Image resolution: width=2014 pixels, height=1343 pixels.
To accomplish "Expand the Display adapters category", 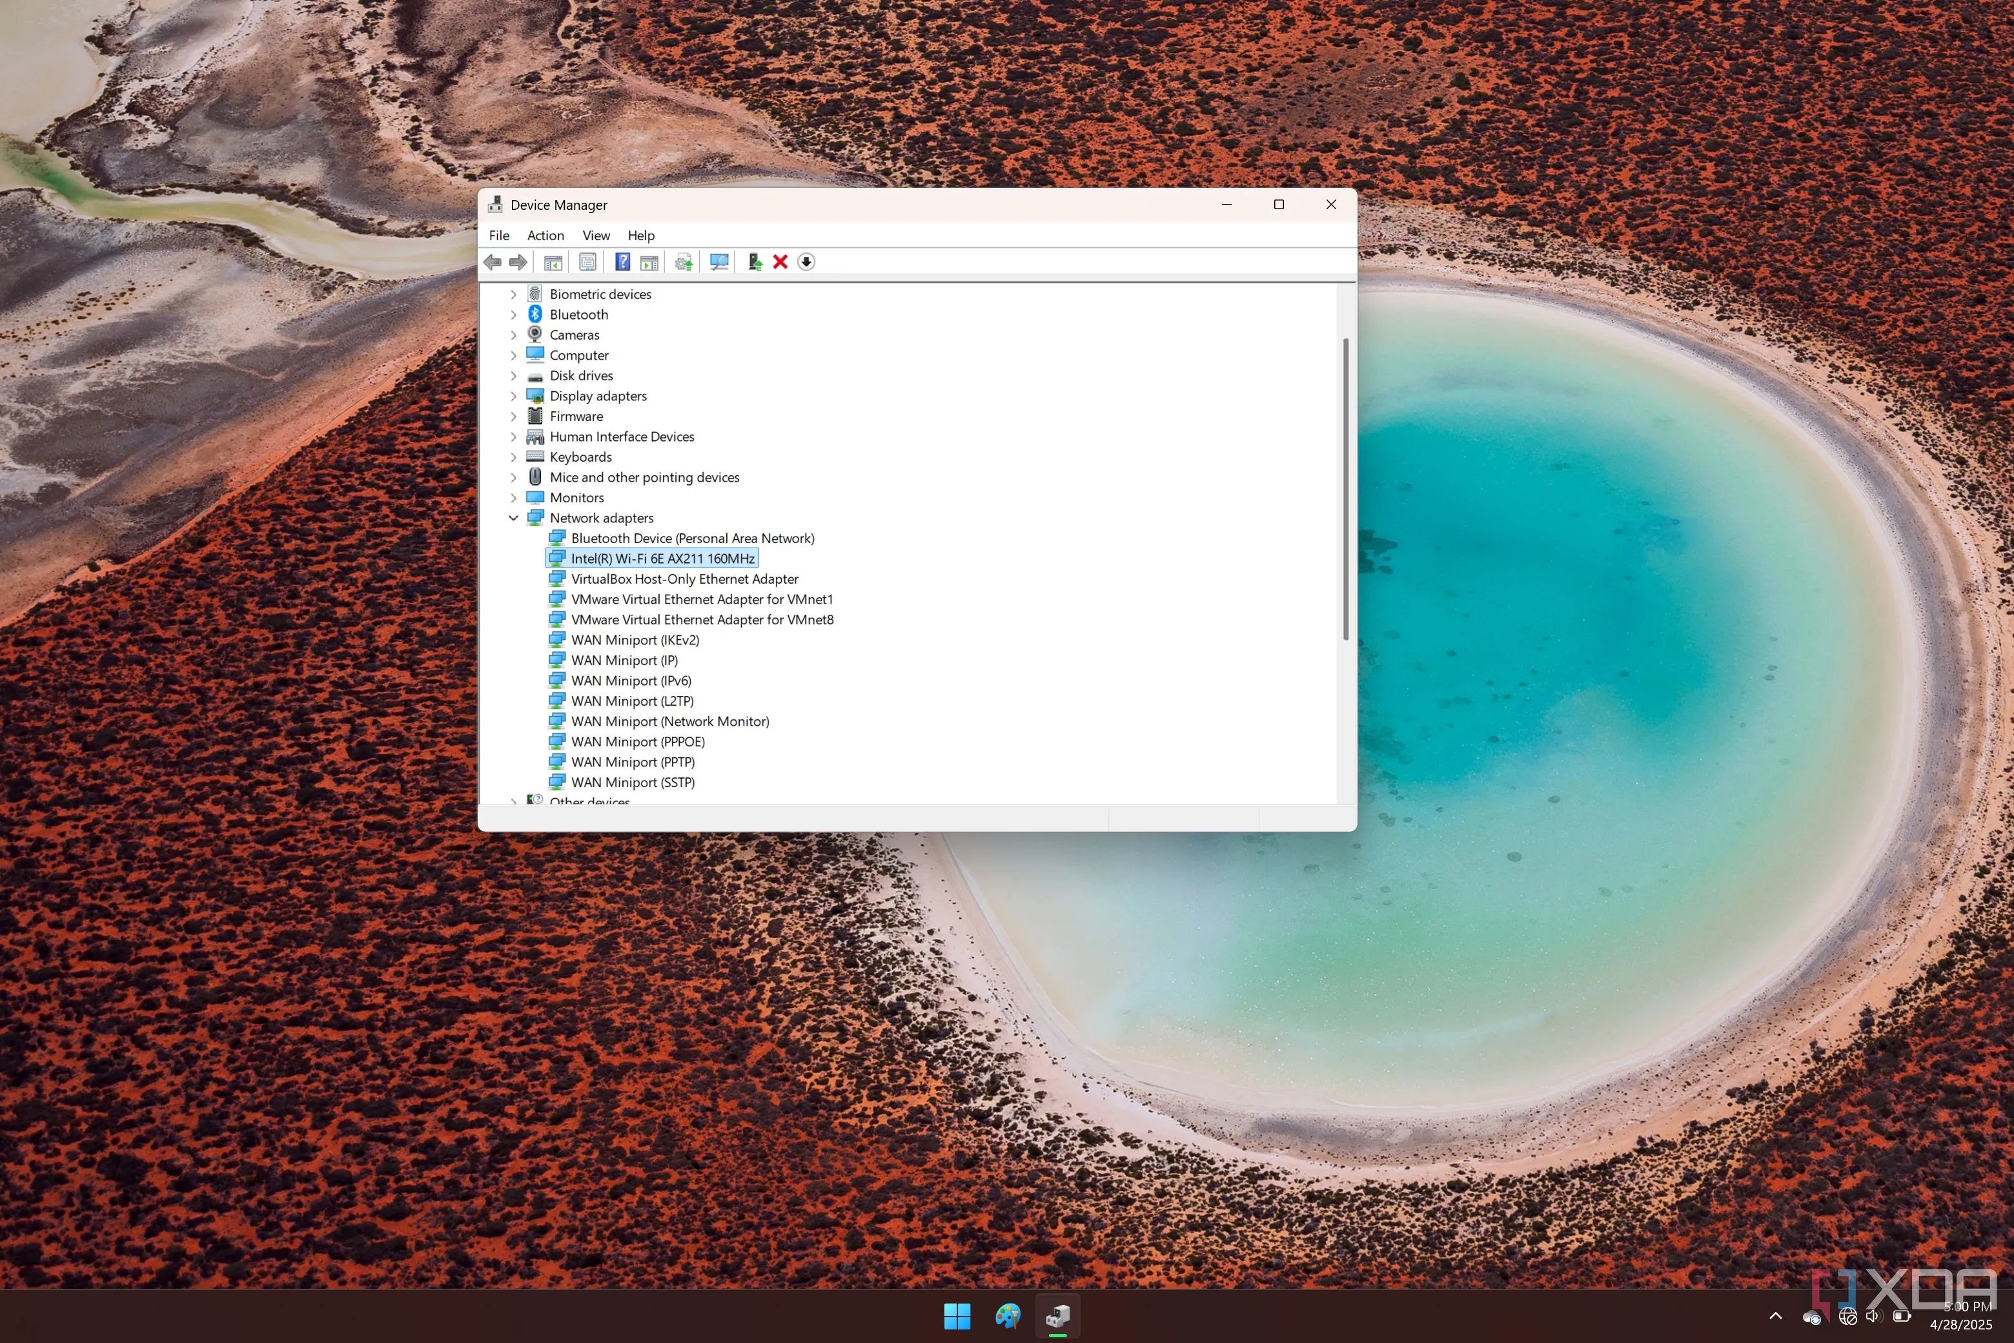I will click(x=514, y=396).
